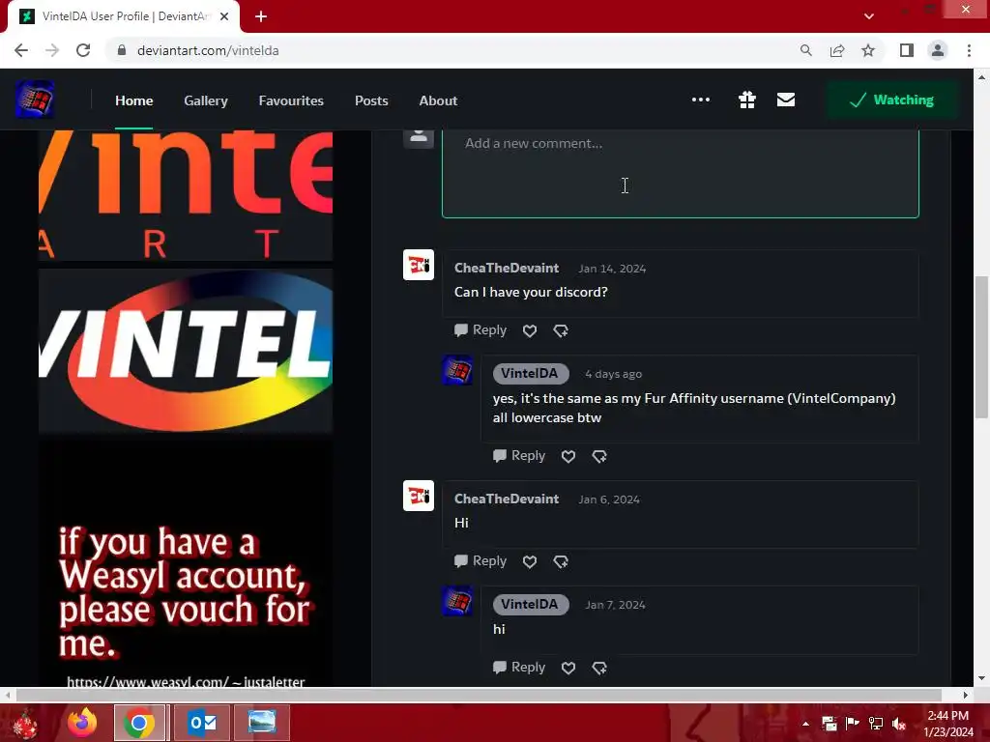This screenshot has width=990, height=742.
Task: Click the Add a new comment field
Action: pyautogui.click(x=680, y=173)
